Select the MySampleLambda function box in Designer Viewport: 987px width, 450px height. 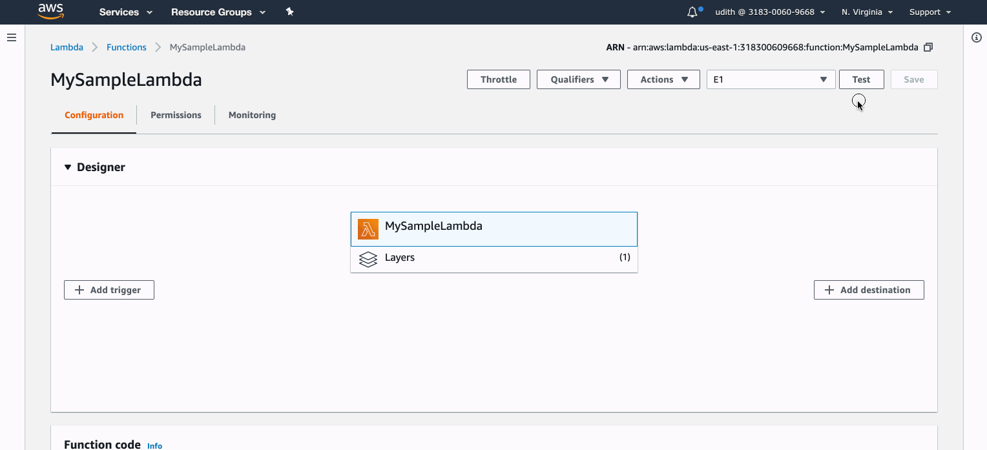point(494,229)
